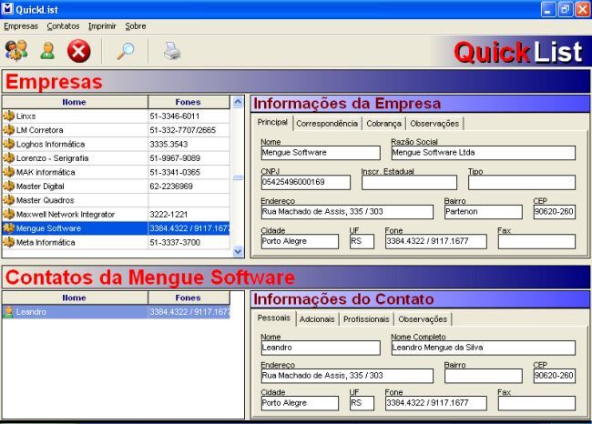Click the printer toolbar icon
592x424 pixels.
point(172,51)
